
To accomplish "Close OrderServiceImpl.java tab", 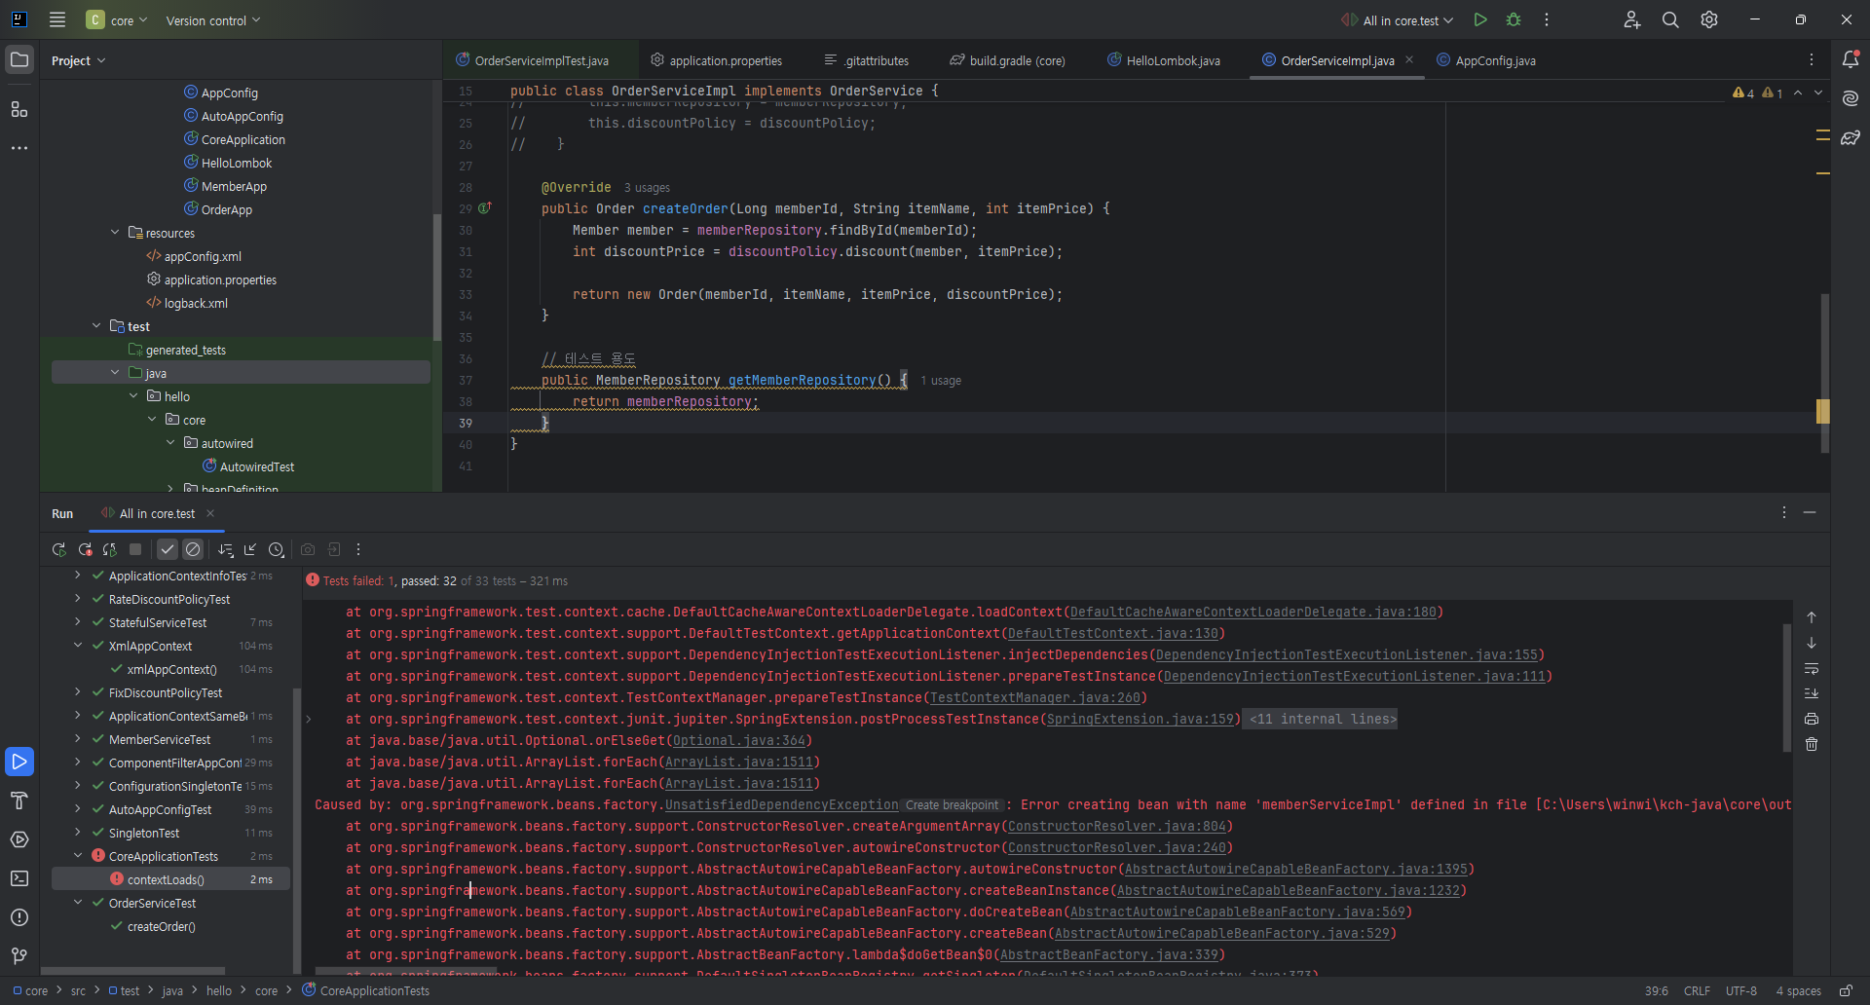I will pyautogui.click(x=1409, y=60).
